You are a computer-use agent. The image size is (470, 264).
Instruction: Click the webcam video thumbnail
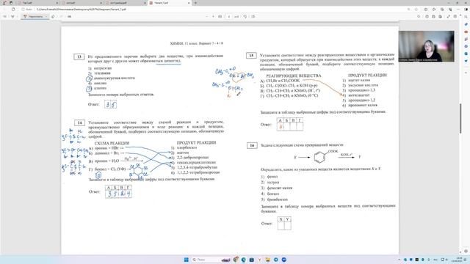[426, 46]
